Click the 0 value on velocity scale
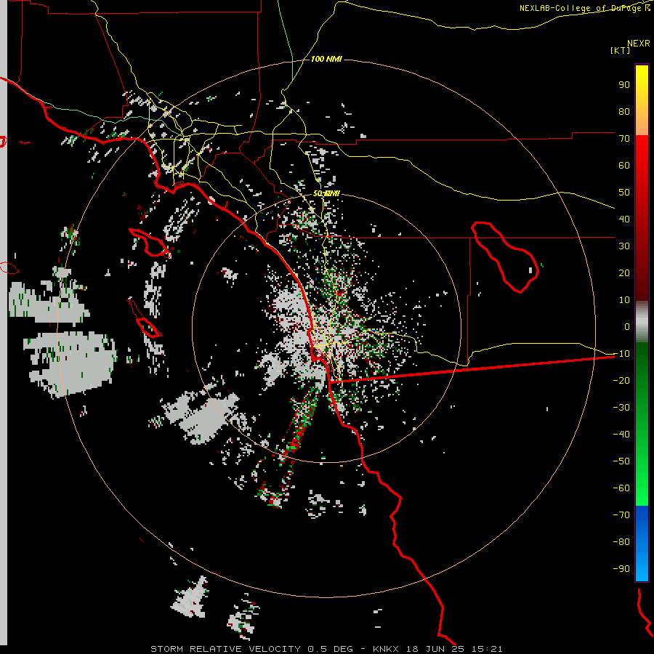Screen dimensions: 654x654 point(626,326)
